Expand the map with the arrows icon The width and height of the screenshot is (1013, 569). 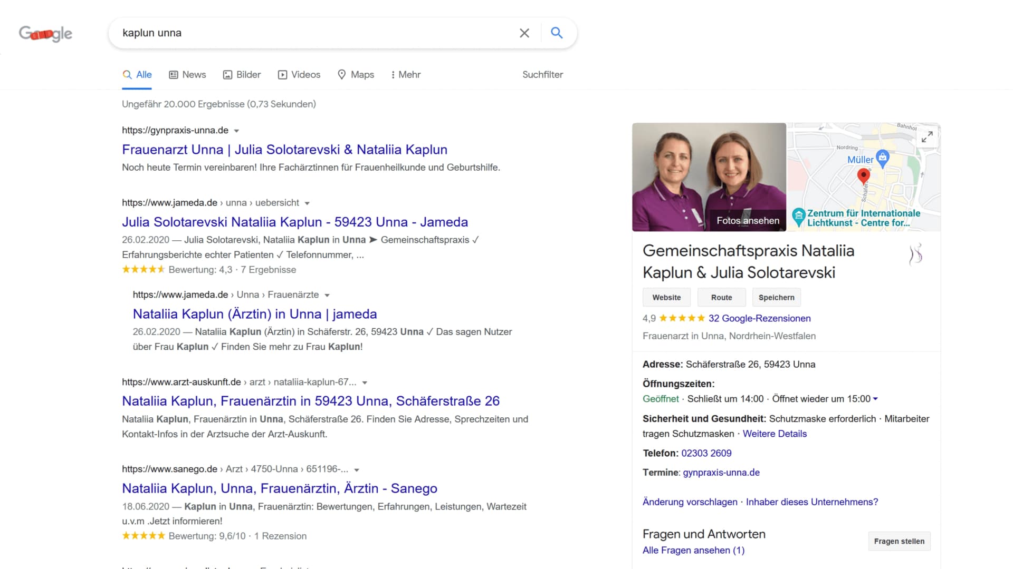[927, 137]
